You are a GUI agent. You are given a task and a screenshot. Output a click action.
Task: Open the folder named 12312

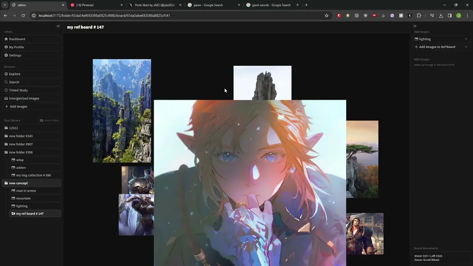pyautogui.click(x=31, y=128)
